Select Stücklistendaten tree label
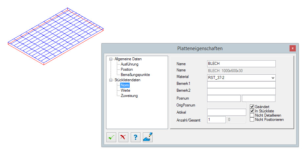 127,80
